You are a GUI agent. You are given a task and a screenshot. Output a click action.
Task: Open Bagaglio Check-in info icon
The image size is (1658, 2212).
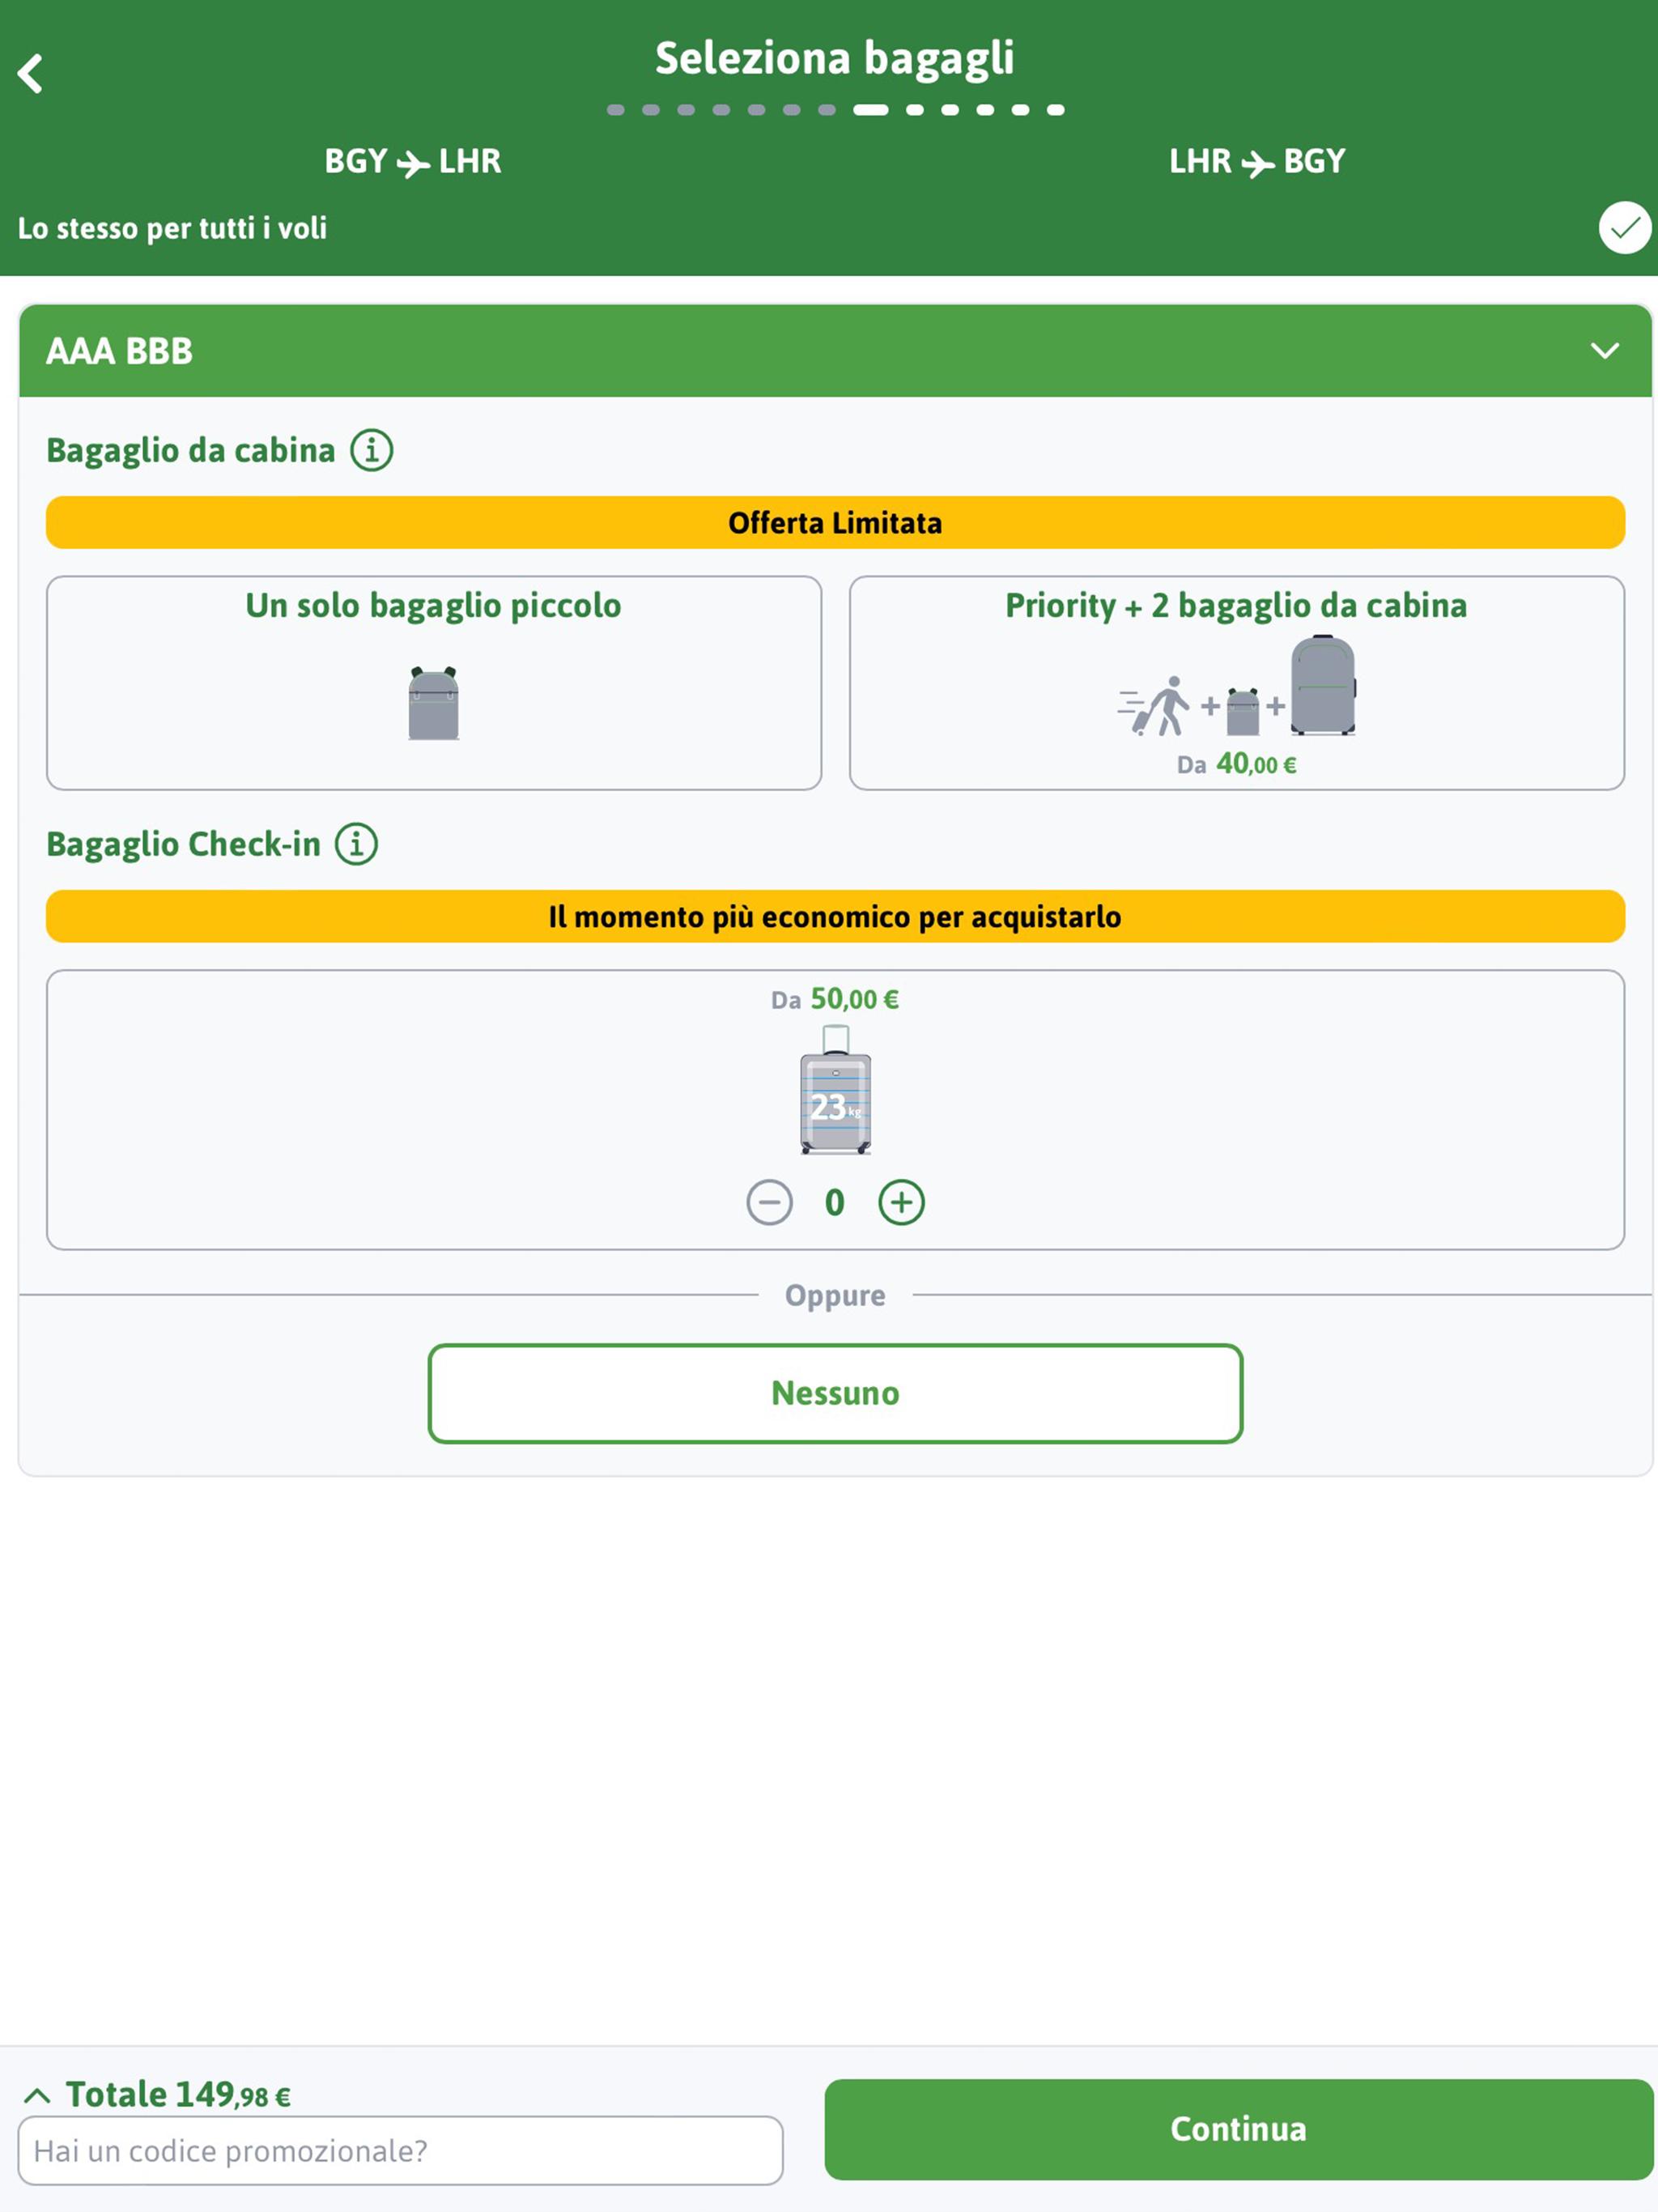(x=356, y=844)
